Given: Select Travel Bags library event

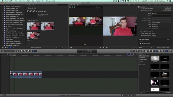Looking at the screenshot, I should tap(9, 39).
